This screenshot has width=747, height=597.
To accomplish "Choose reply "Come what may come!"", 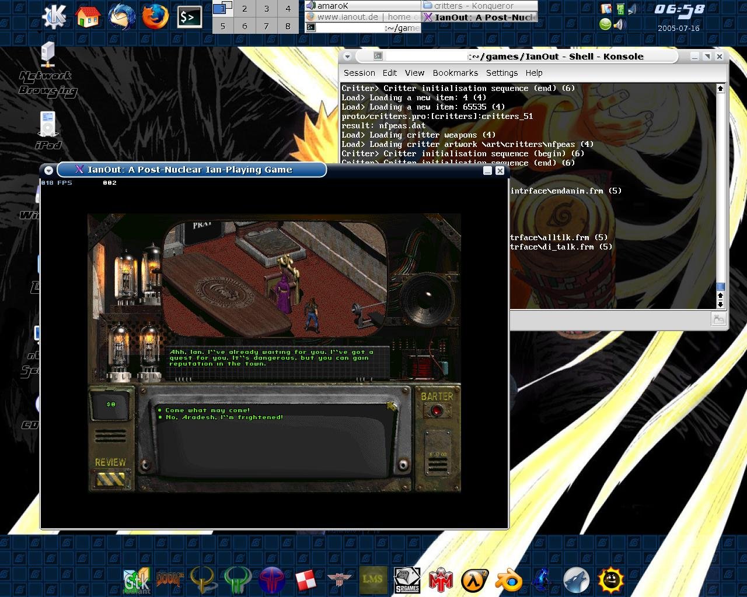I will [x=207, y=410].
